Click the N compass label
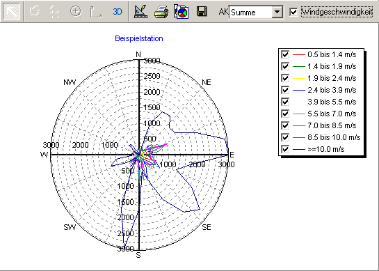 [x=138, y=54]
